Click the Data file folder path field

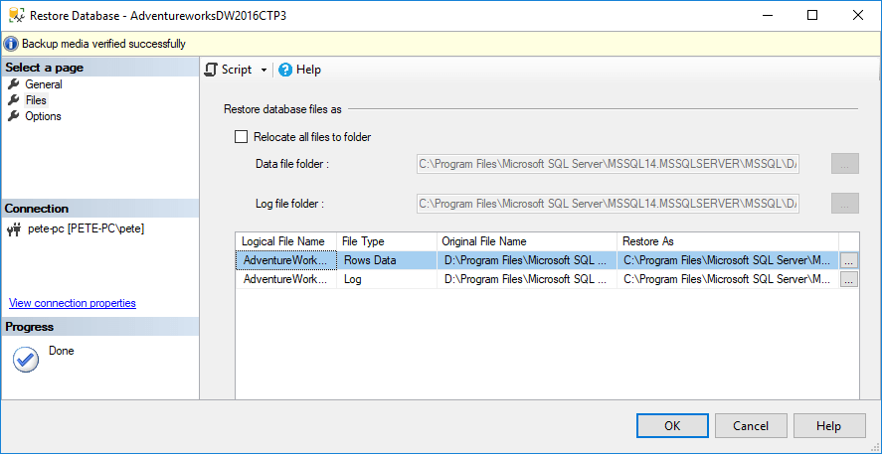(x=609, y=164)
